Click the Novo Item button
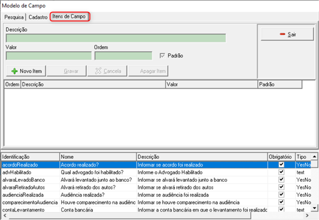 point(26,71)
